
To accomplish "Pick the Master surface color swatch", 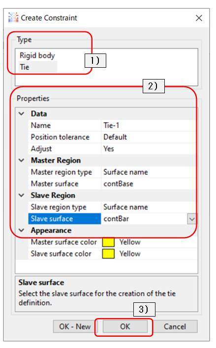I will click(x=108, y=242).
